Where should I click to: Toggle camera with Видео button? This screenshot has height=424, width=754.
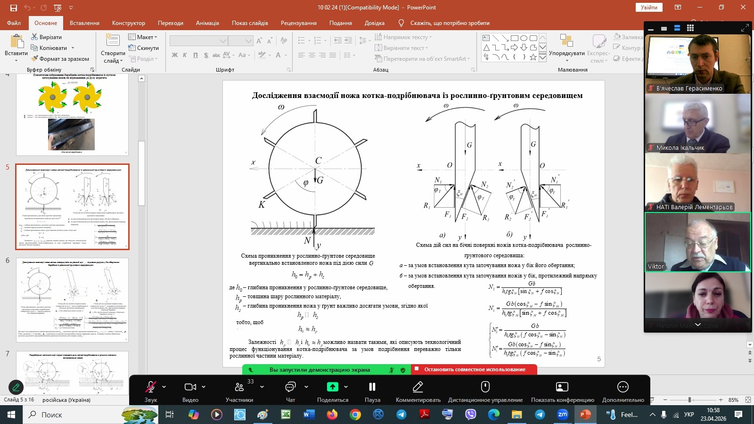pyautogui.click(x=190, y=387)
